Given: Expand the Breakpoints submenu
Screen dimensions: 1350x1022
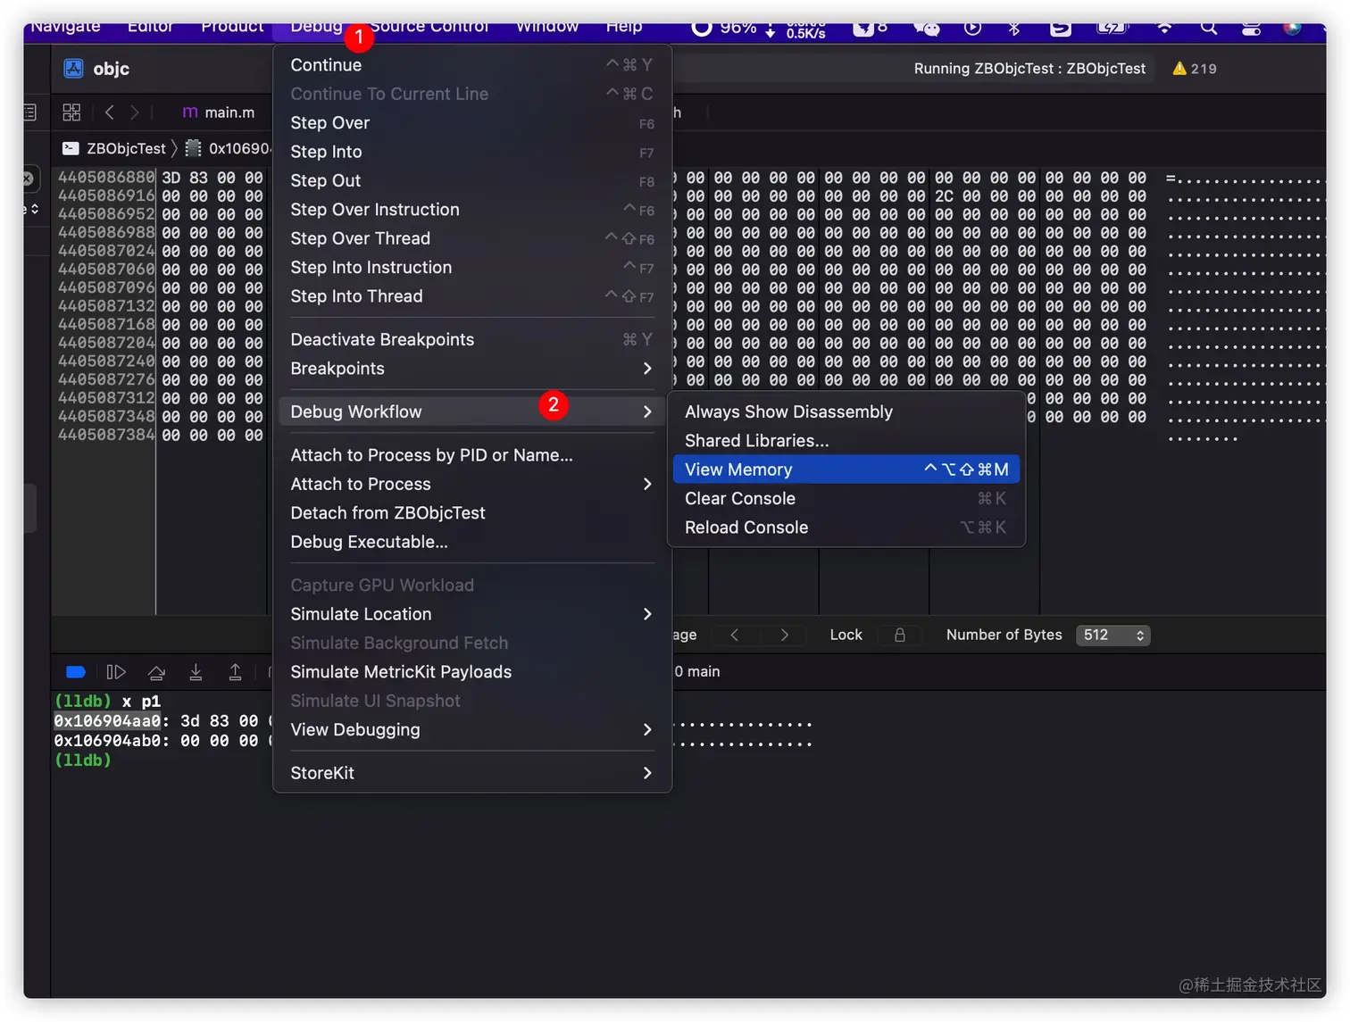Looking at the screenshot, I should point(472,369).
